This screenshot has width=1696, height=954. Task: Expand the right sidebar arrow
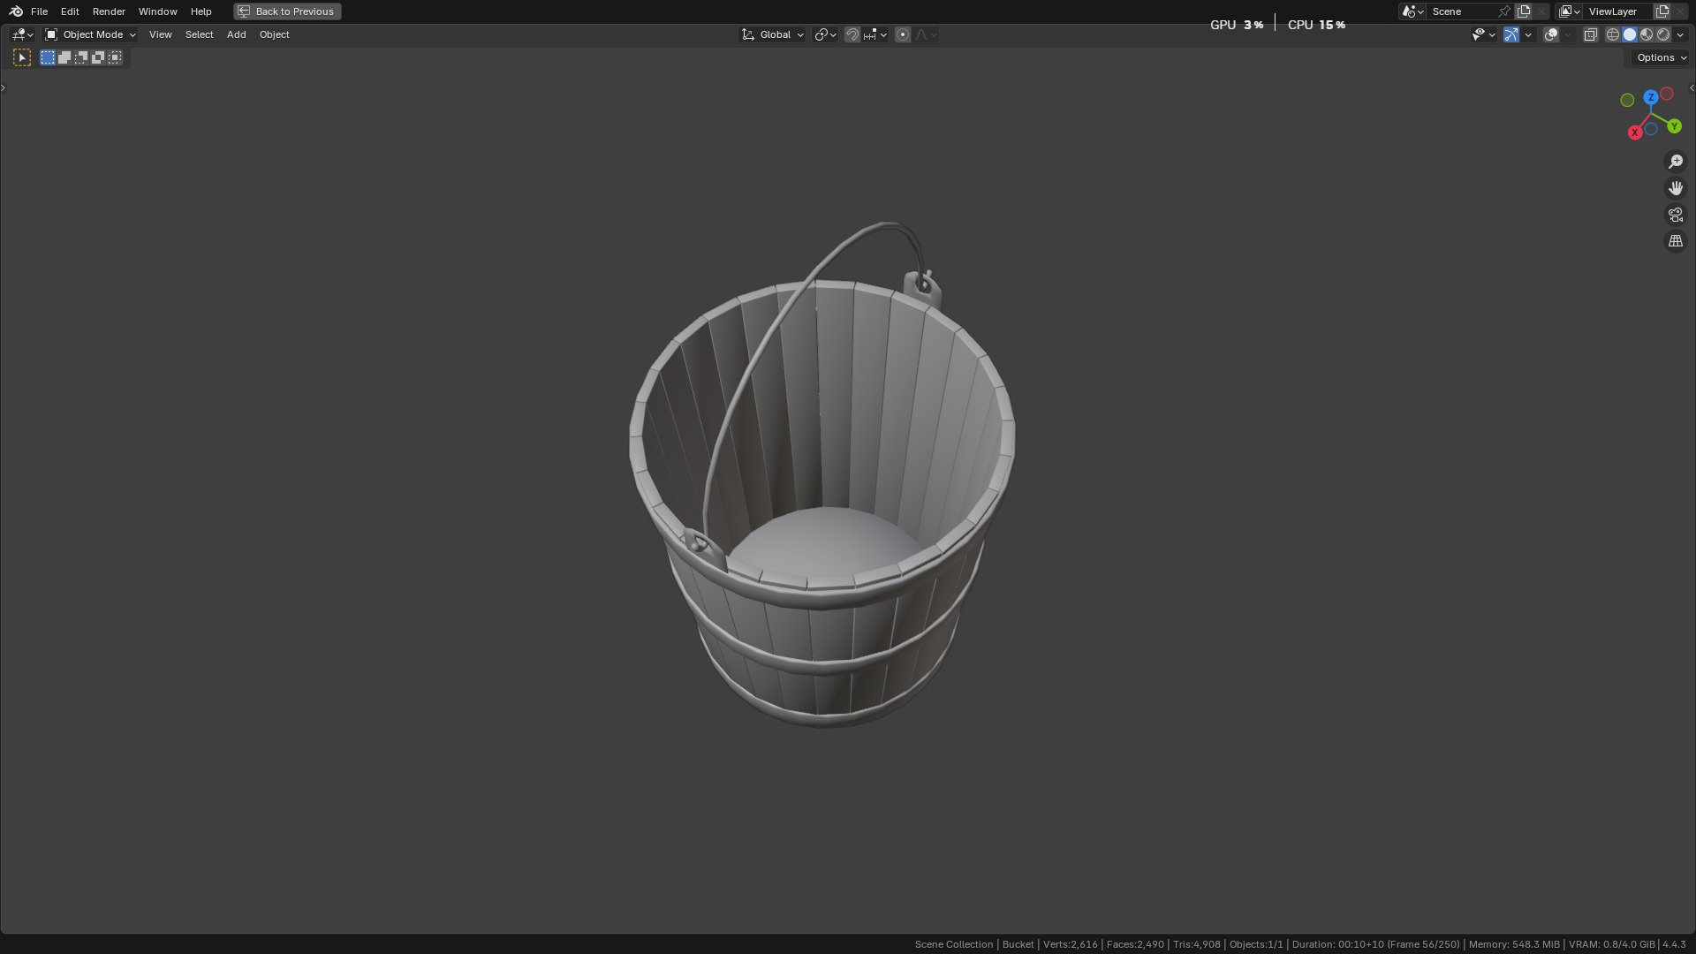pyautogui.click(x=1692, y=87)
